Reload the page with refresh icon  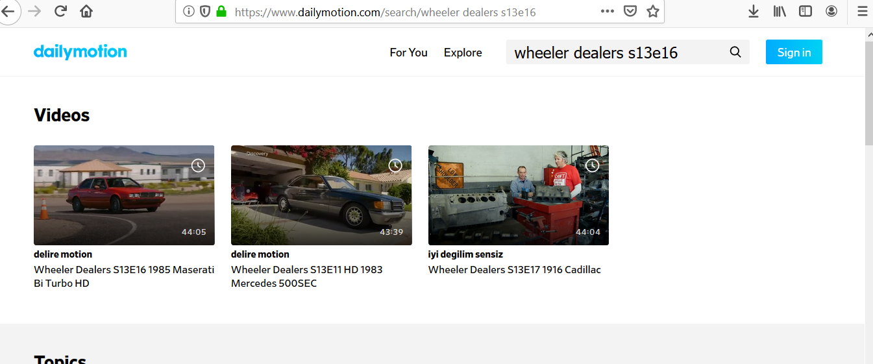pos(61,11)
